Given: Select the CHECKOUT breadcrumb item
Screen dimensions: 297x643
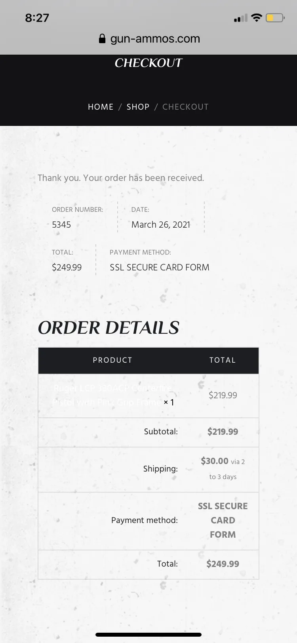Looking at the screenshot, I should [185, 107].
